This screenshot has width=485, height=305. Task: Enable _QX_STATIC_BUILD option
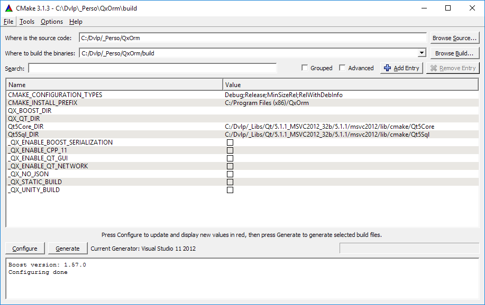(x=230, y=182)
